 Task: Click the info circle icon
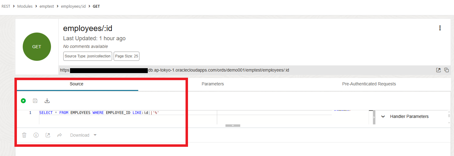point(36,135)
